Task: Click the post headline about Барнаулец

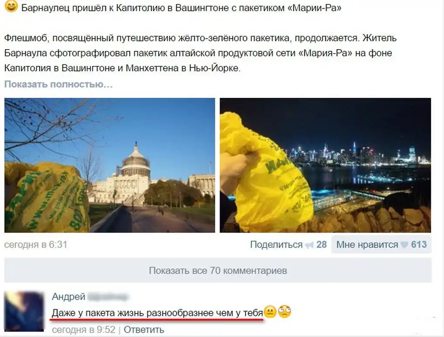Action: pos(181,8)
